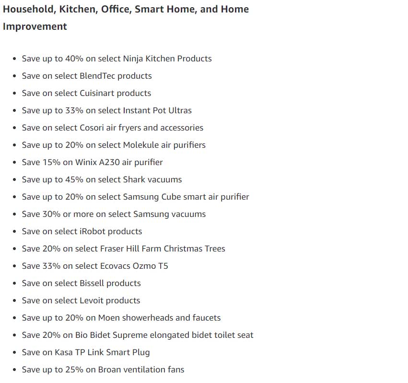The width and height of the screenshot is (408, 383).
Task: Click Fraser Hill Farm Christmas Trees deal
Action: pyautogui.click(x=123, y=249)
